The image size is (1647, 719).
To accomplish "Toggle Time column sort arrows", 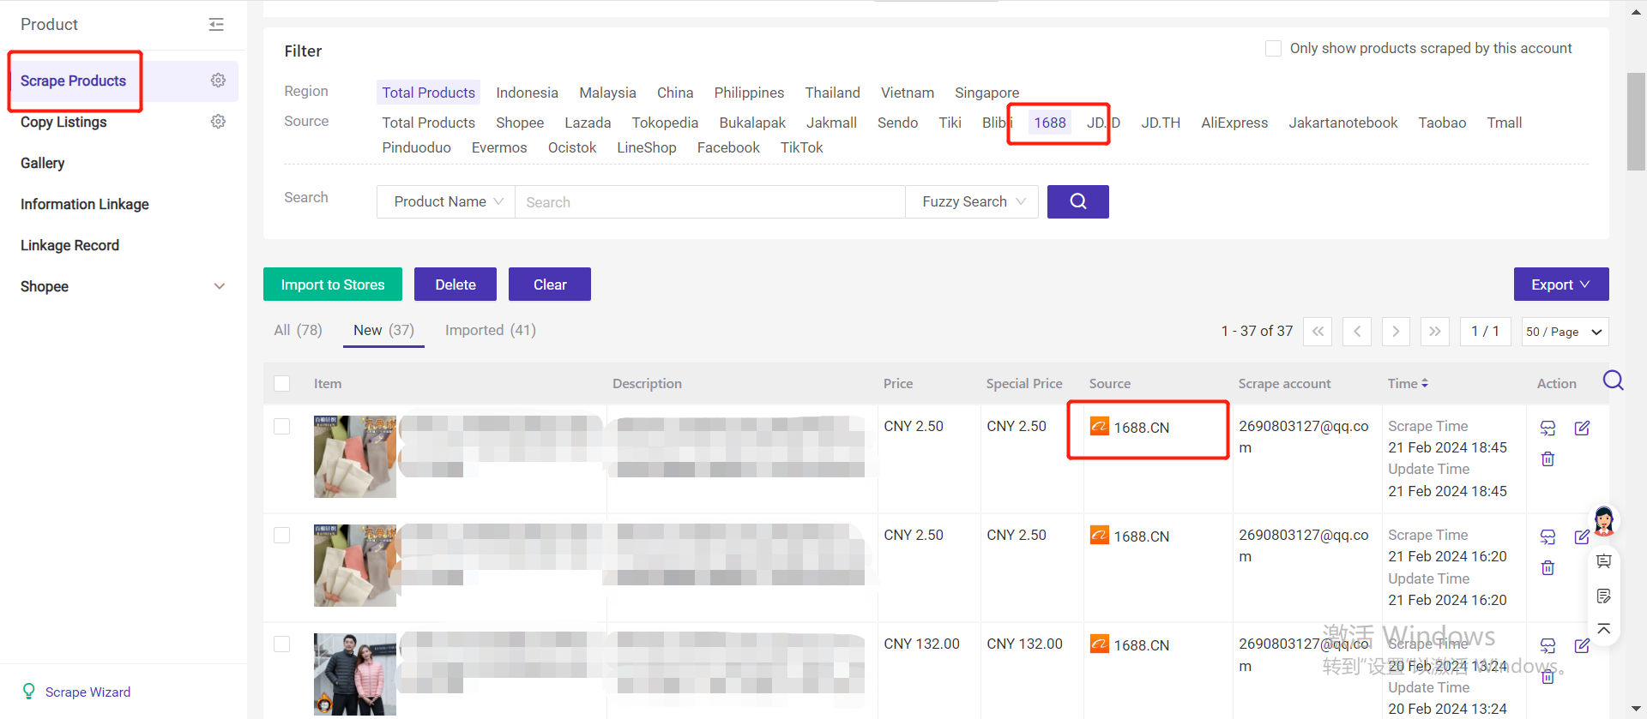I will point(1425,383).
